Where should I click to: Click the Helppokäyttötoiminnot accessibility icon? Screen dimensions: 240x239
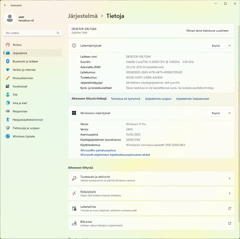tap(8, 120)
